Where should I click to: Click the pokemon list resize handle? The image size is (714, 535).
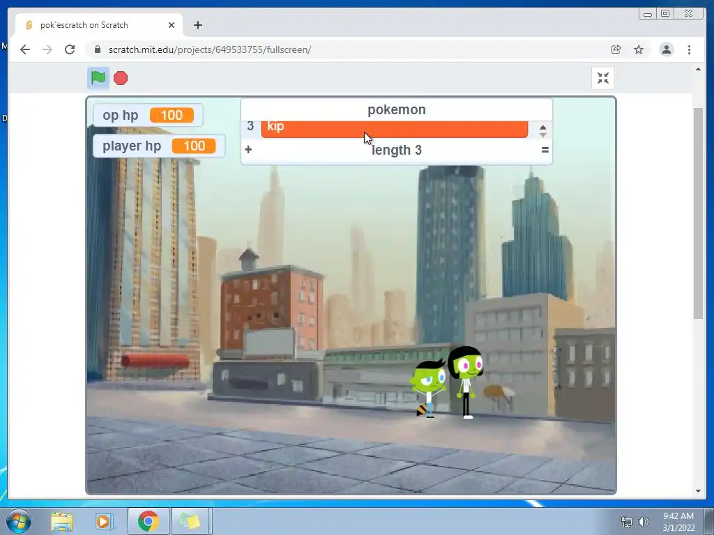coord(545,150)
